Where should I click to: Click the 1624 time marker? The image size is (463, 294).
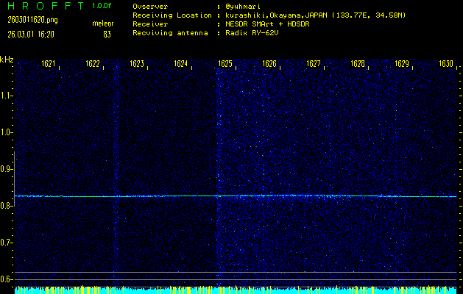(181, 63)
